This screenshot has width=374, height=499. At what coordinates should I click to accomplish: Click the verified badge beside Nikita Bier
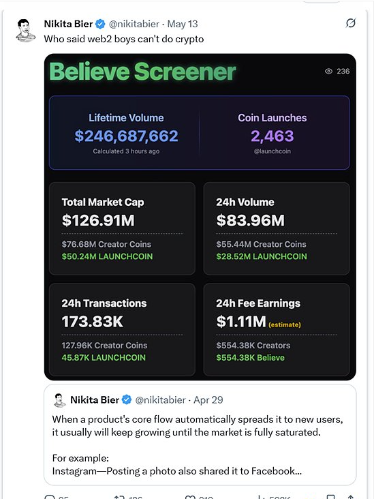tap(101, 24)
